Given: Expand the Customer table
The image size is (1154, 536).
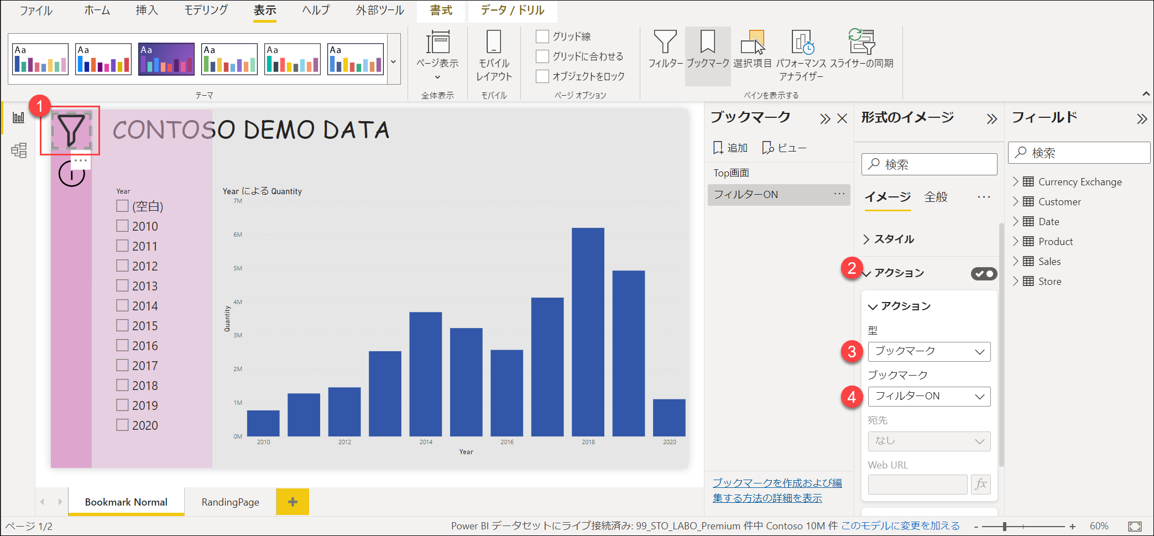Looking at the screenshot, I should [1015, 201].
